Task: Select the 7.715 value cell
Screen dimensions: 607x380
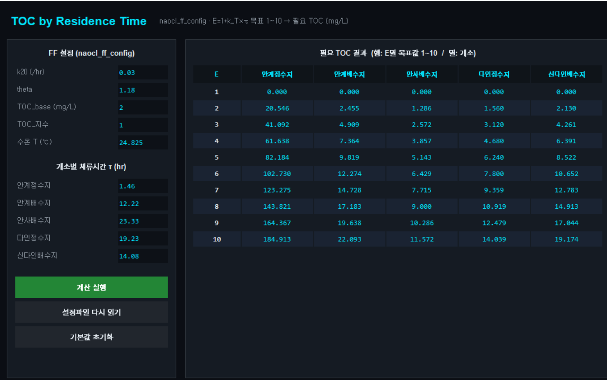Action: (422, 190)
